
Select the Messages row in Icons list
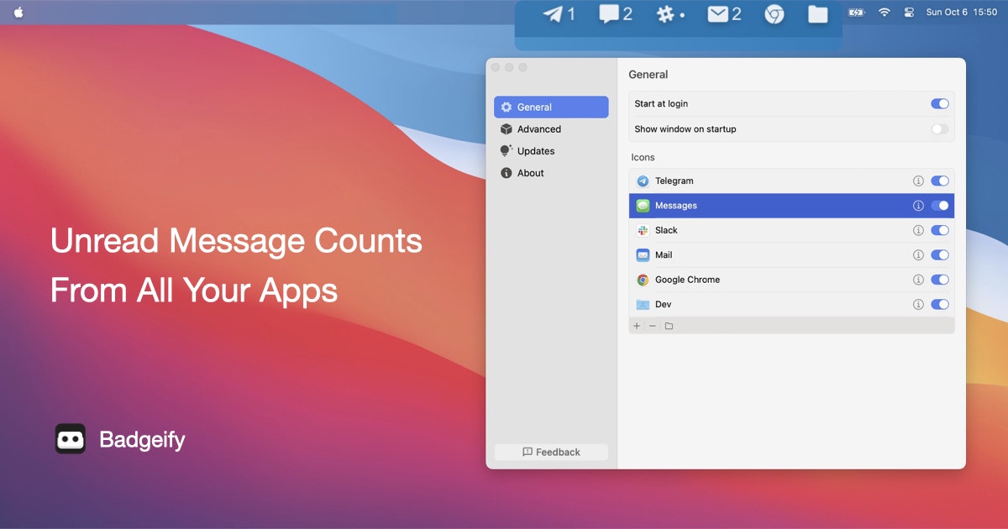pos(791,206)
